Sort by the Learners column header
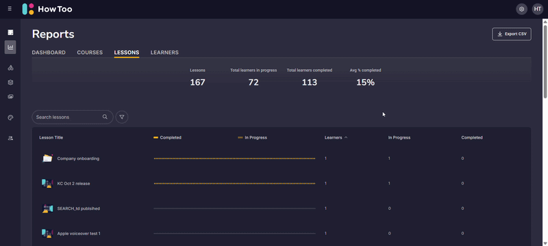 [x=336, y=137]
